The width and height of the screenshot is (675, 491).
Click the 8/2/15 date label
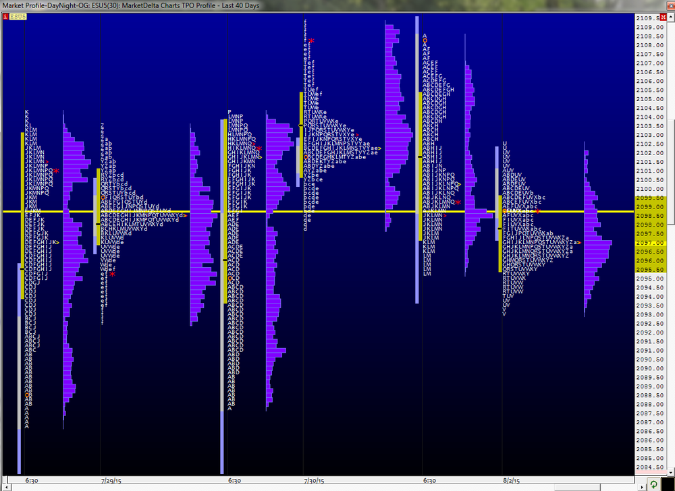tap(512, 480)
